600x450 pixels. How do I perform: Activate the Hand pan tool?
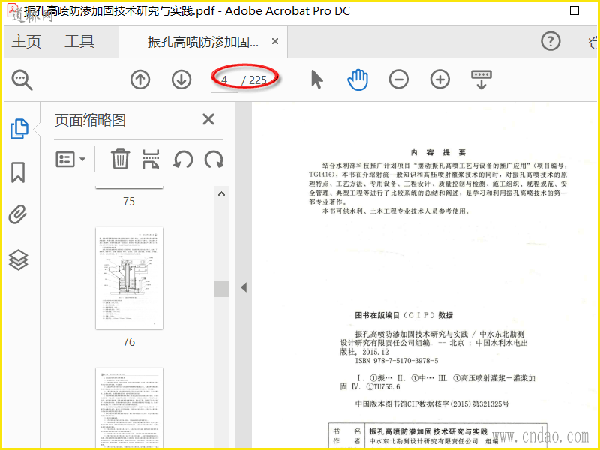tap(358, 79)
